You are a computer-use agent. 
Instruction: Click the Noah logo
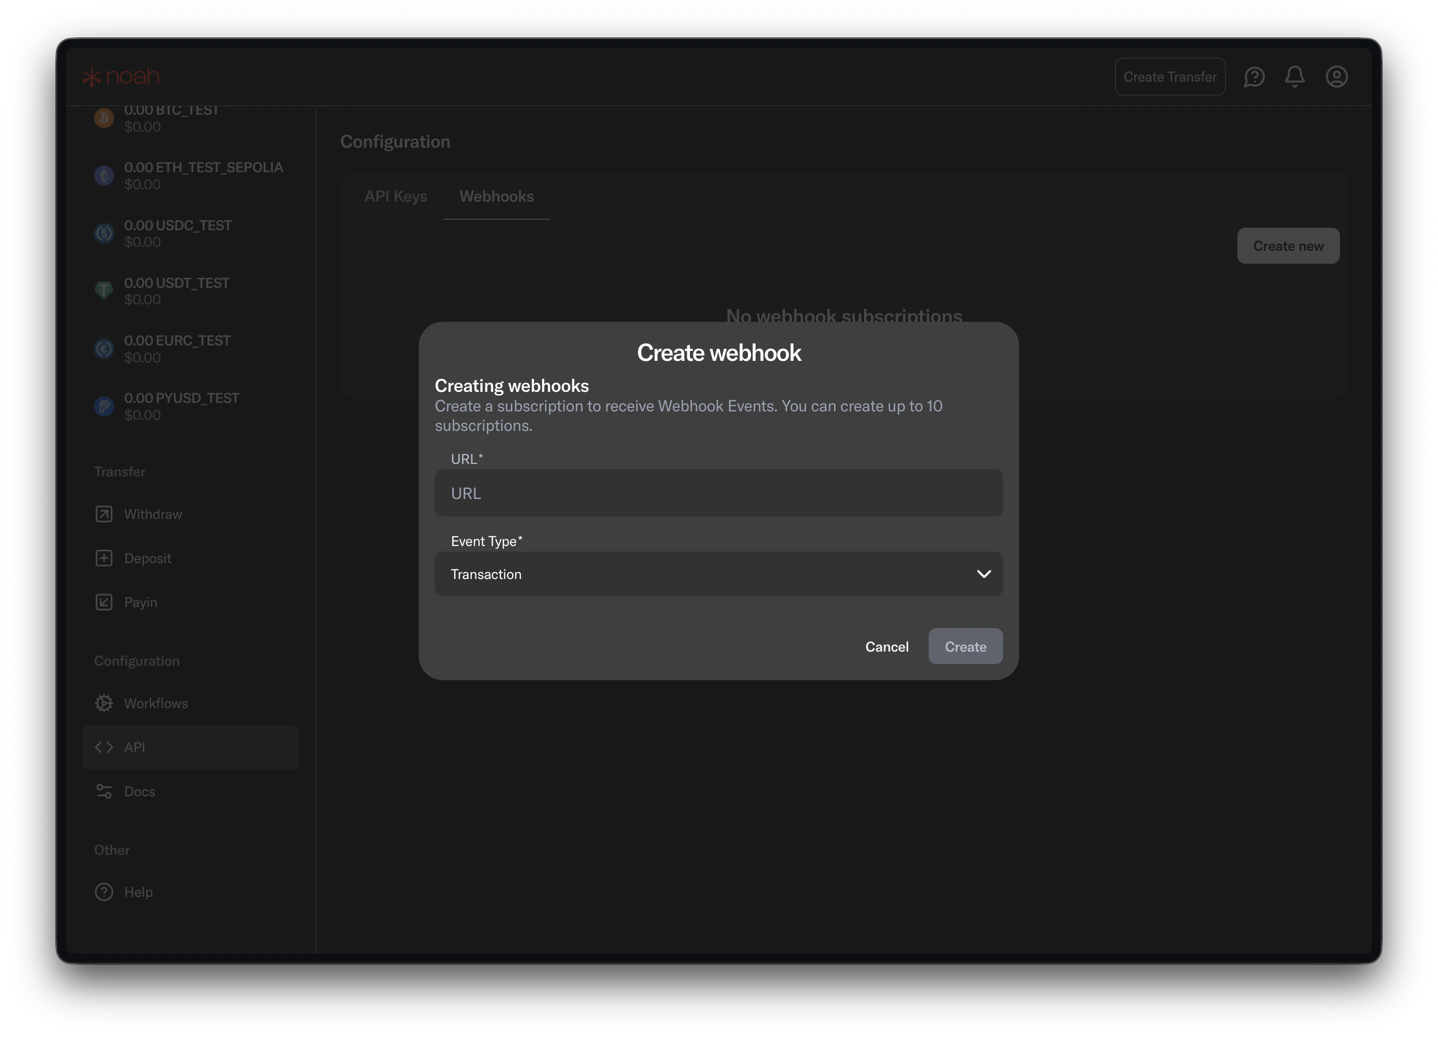click(x=120, y=76)
